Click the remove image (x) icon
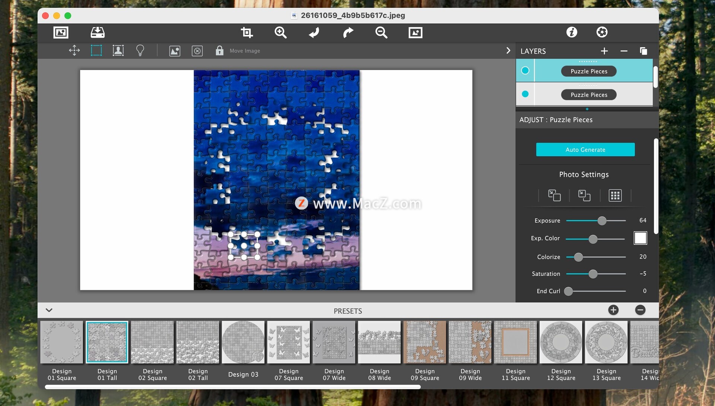Screen dimensions: 715x406 (x=197, y=51)
